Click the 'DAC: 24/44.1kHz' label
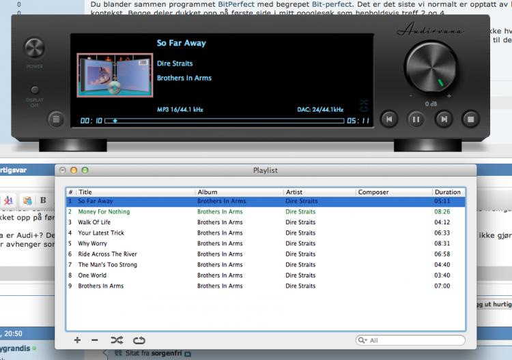Image resolution: width=512 pixels, height=360 pixels. (x=320, y=109)
